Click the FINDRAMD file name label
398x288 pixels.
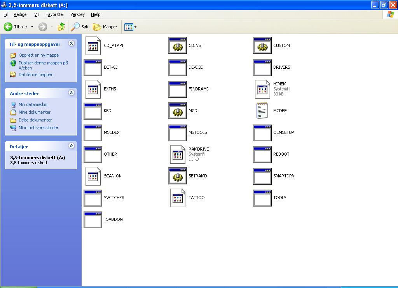(199, 89)
